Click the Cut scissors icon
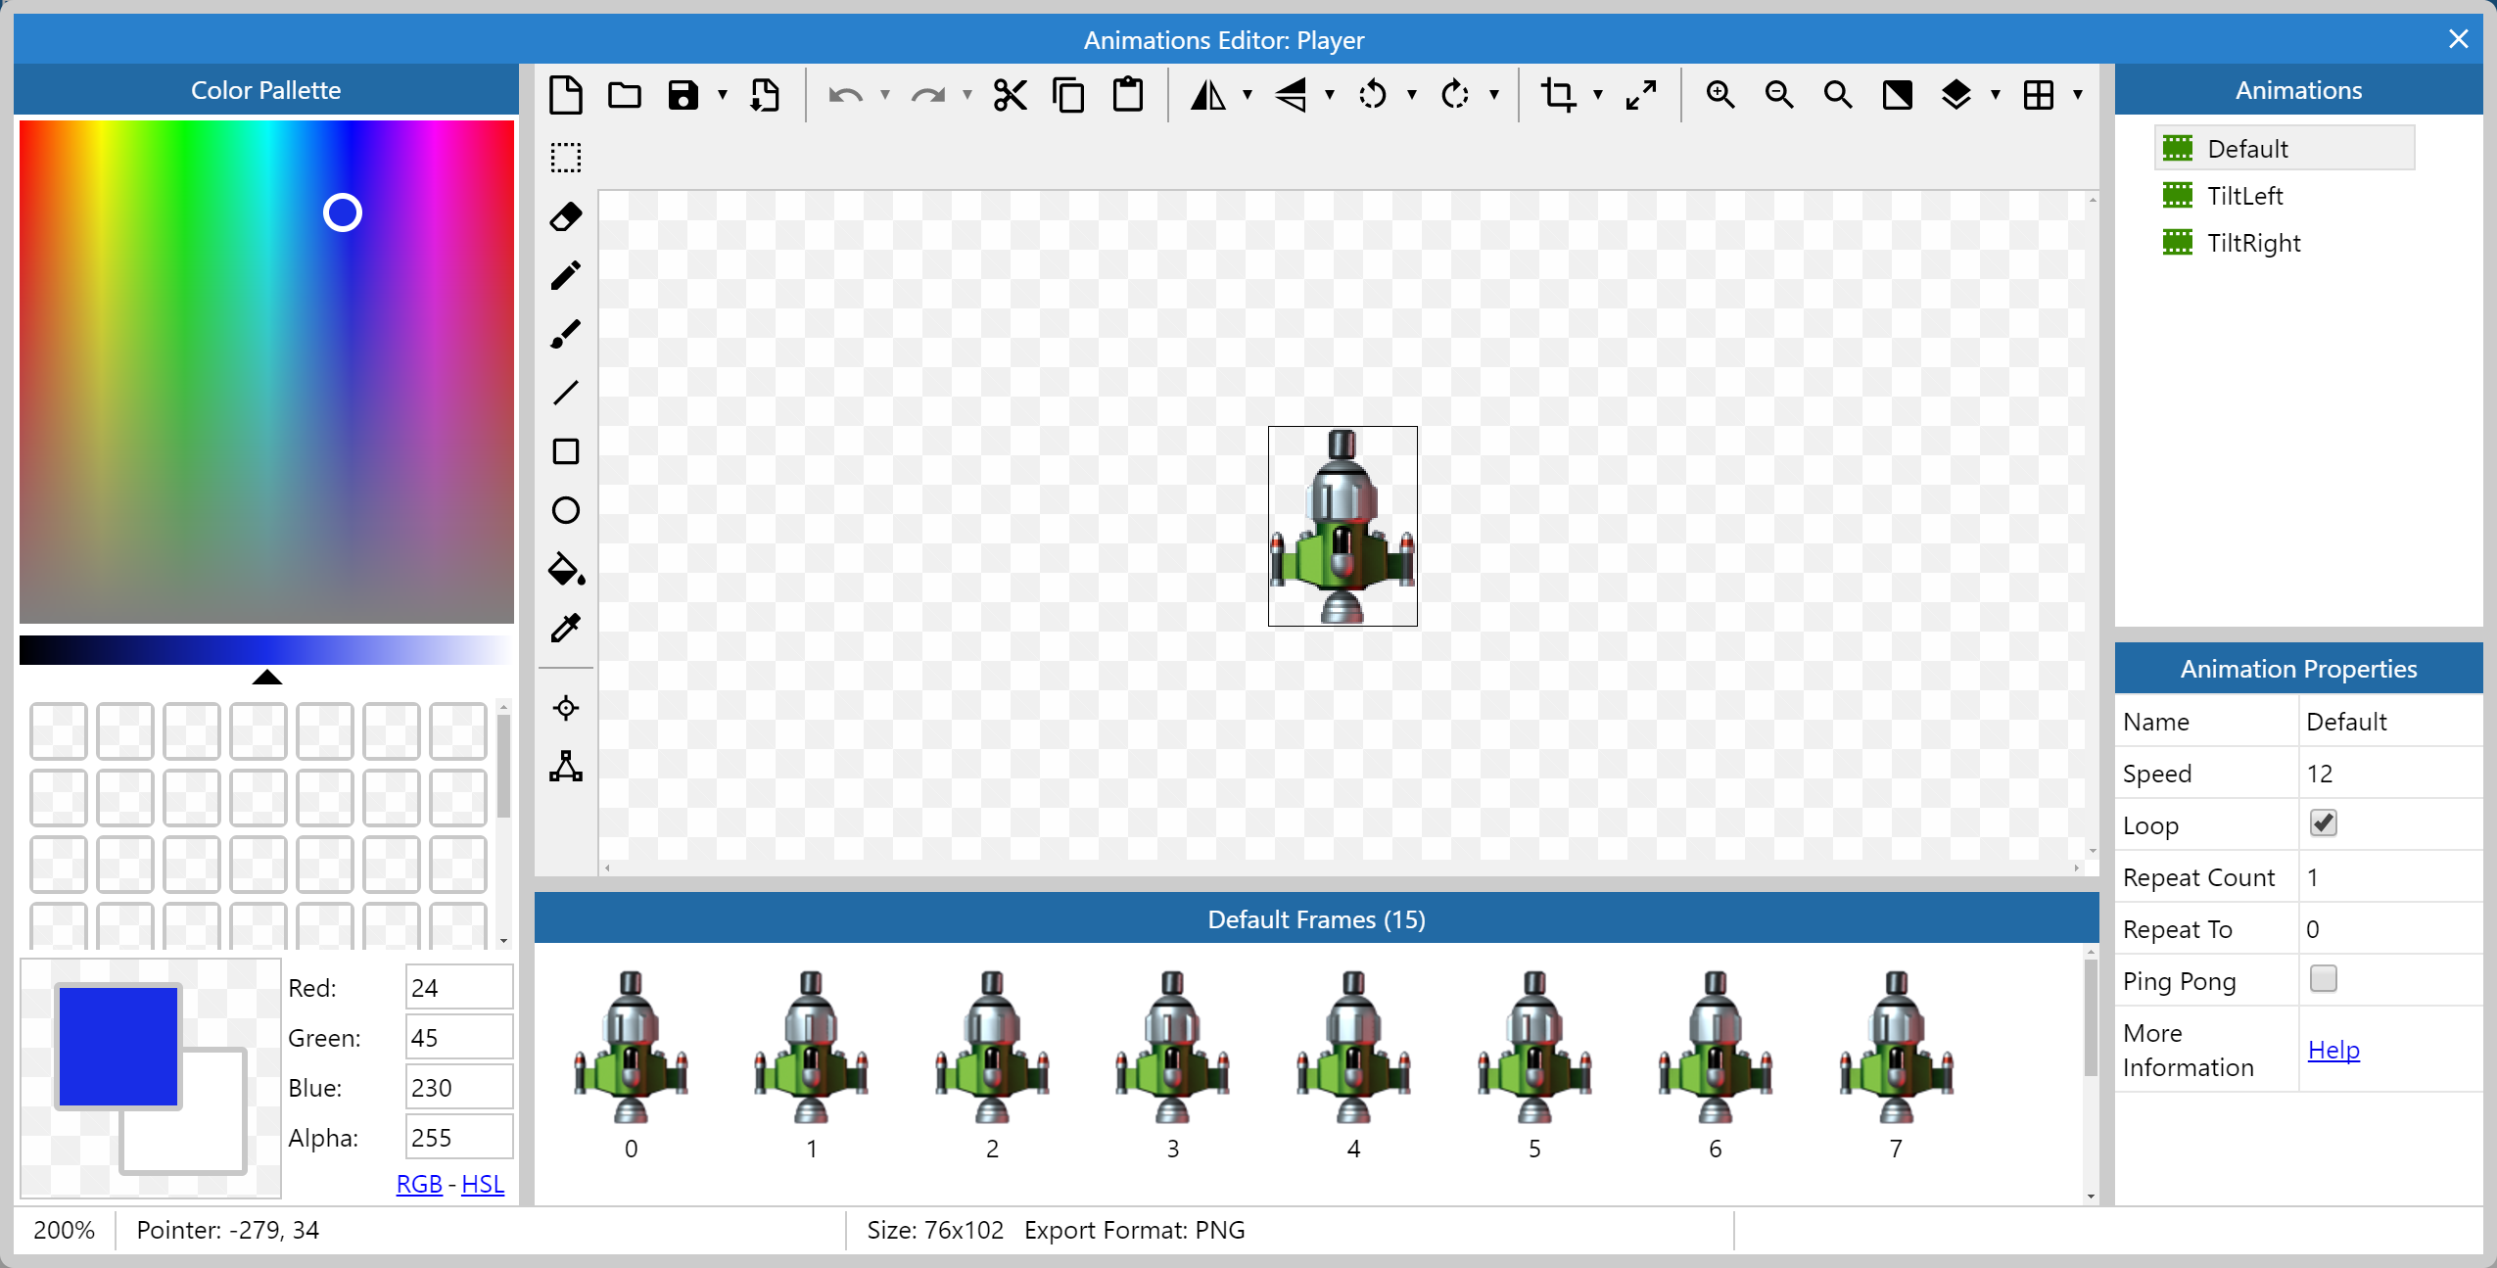This screenshot has width=2497, height=1268. coord(1010,95)
